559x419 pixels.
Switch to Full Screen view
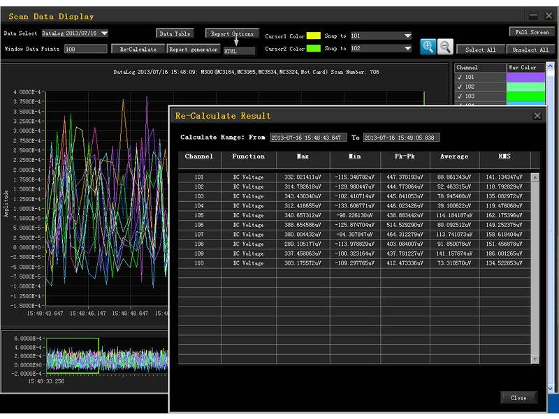pyautogui.click(x=532, y=32)
